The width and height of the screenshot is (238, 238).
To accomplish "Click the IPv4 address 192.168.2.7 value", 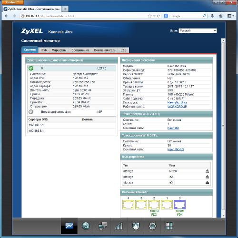I will point(80,78).
